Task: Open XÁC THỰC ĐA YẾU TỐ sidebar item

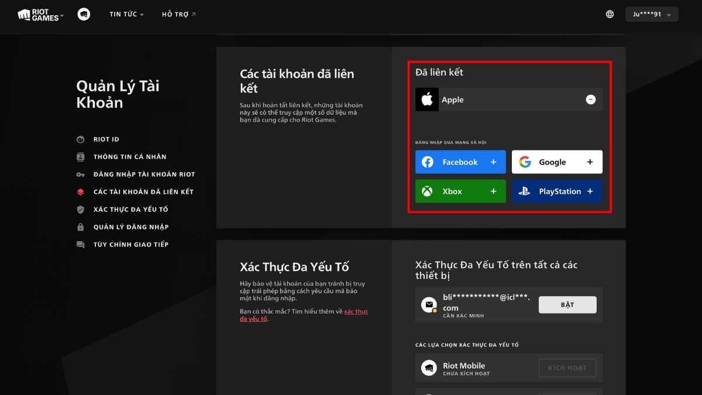Action: point(130,209)
